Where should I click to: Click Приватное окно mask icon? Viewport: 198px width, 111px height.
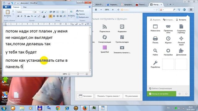168,27
